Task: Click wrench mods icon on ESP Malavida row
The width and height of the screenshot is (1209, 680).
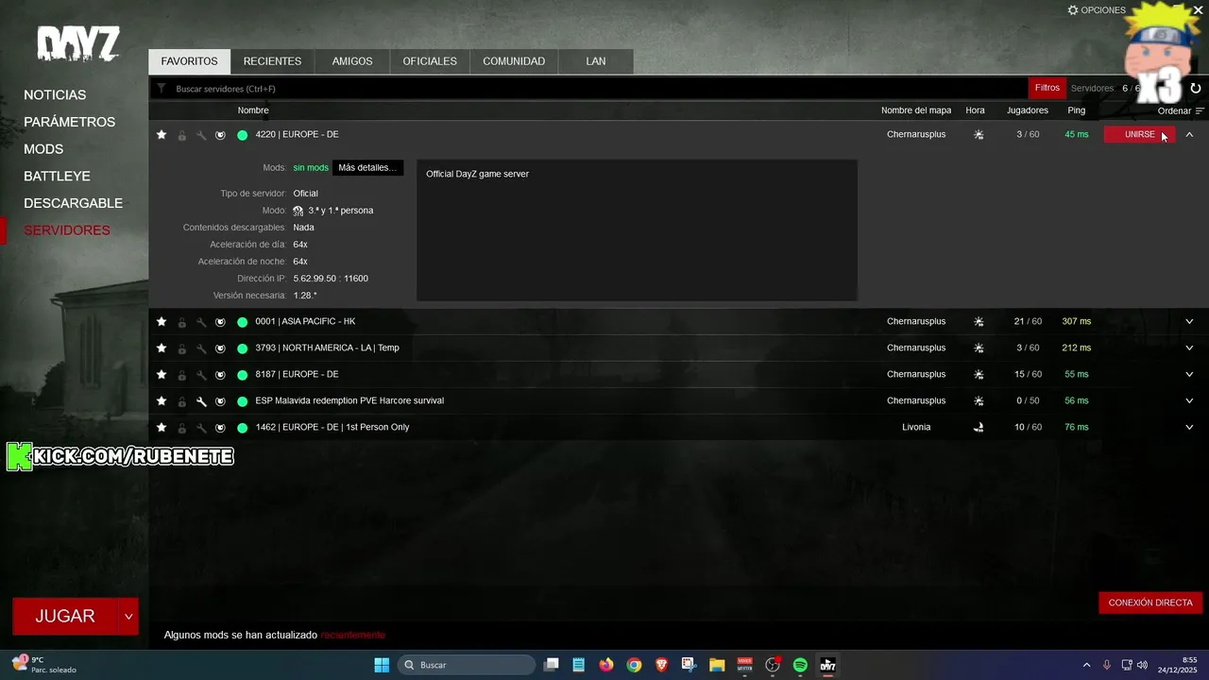Action: [201, 401]
